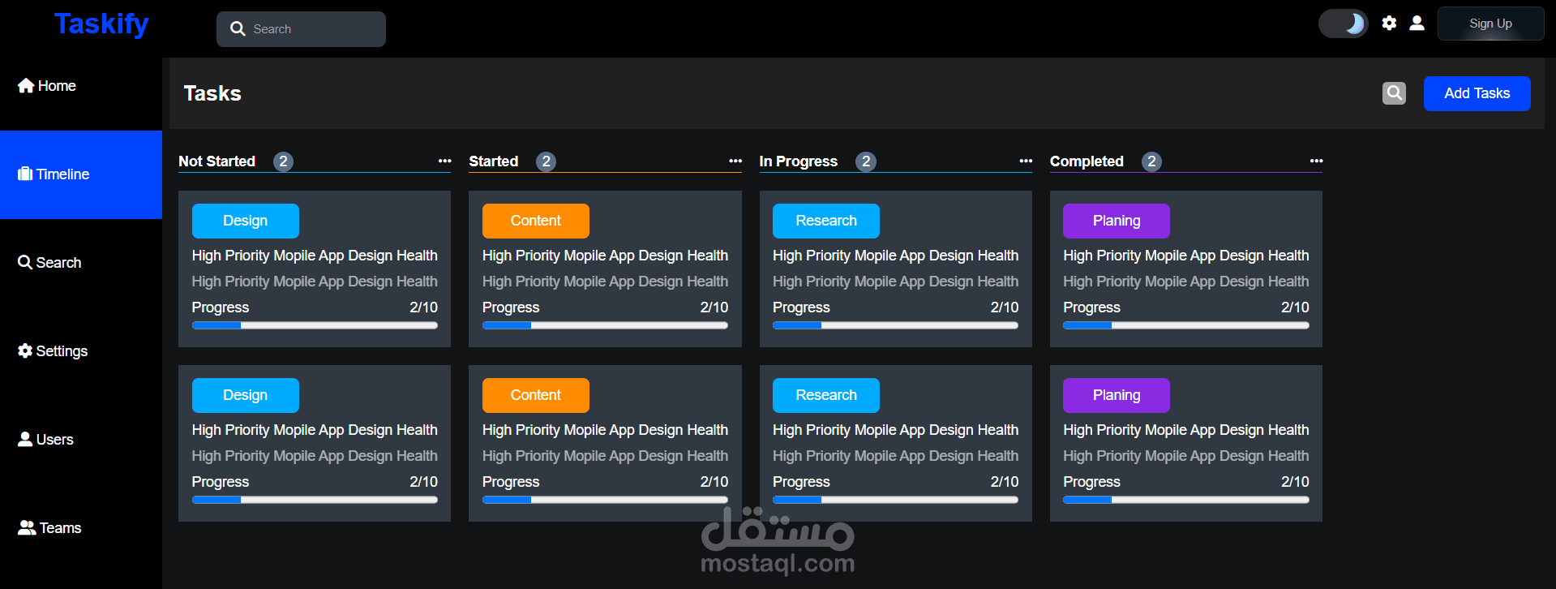Click the Content tag on first Started card
1556x589 pixels.
pos(535,221)
